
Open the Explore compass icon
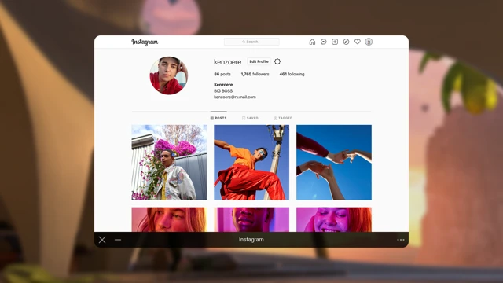tap(346, 42)
